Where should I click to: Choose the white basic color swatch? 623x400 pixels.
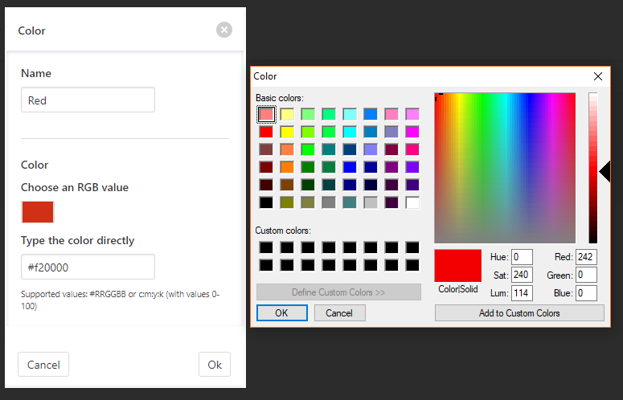tap(412, 202)
